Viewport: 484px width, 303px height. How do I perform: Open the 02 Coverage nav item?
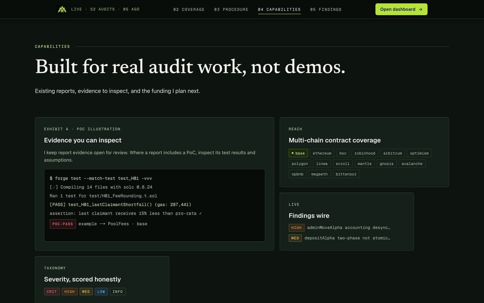pos(189,9)
